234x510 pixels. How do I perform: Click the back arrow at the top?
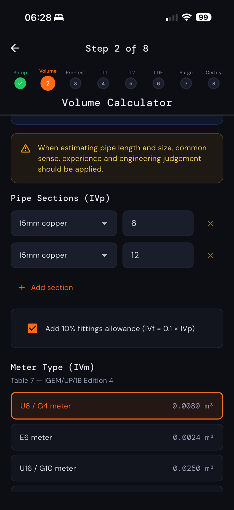[x=15, y=48]
